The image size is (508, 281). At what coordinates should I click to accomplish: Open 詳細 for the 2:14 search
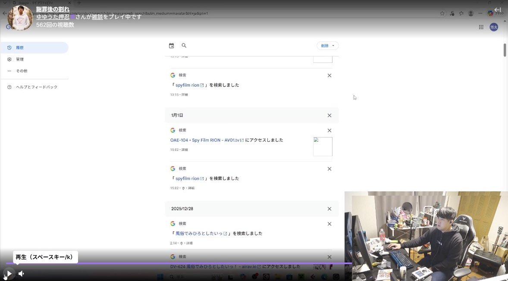tap(189, 243)
